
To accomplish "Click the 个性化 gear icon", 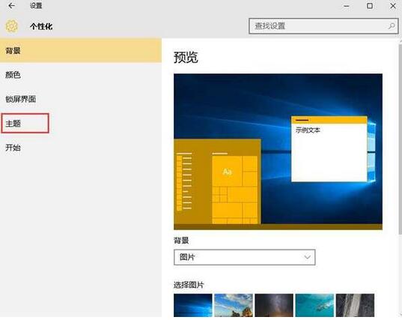I will (11, 26).
